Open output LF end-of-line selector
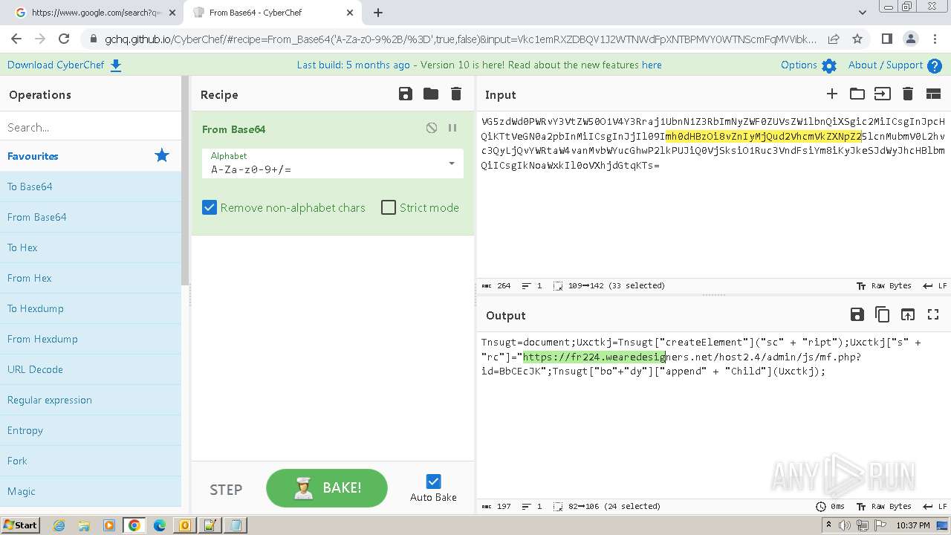Screen dimensions: 951x535 tap(935, 506)
